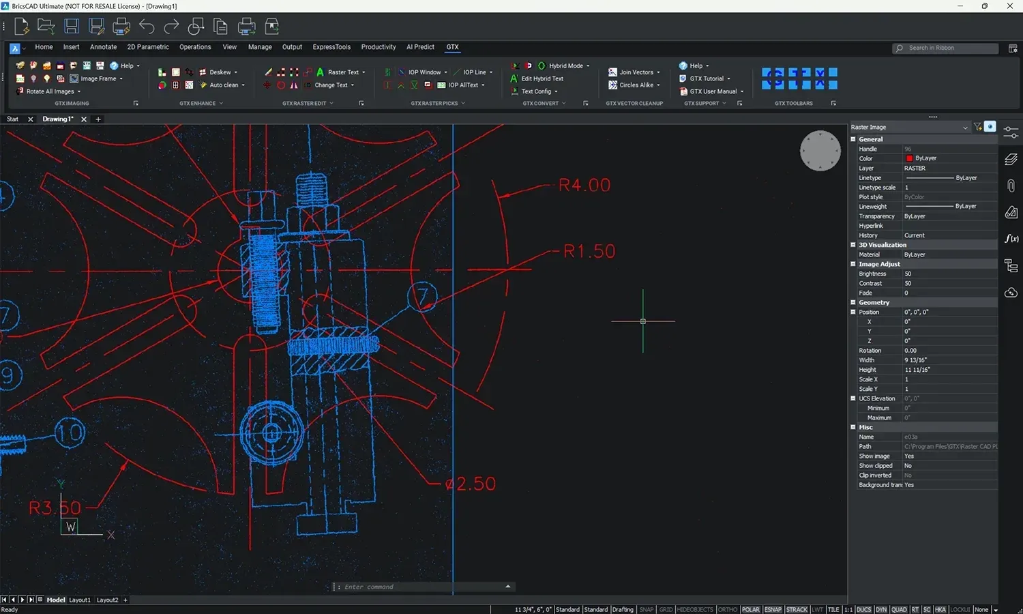Add a new drawing tab with plus button
1023x614 pixels.
point(98,119)
